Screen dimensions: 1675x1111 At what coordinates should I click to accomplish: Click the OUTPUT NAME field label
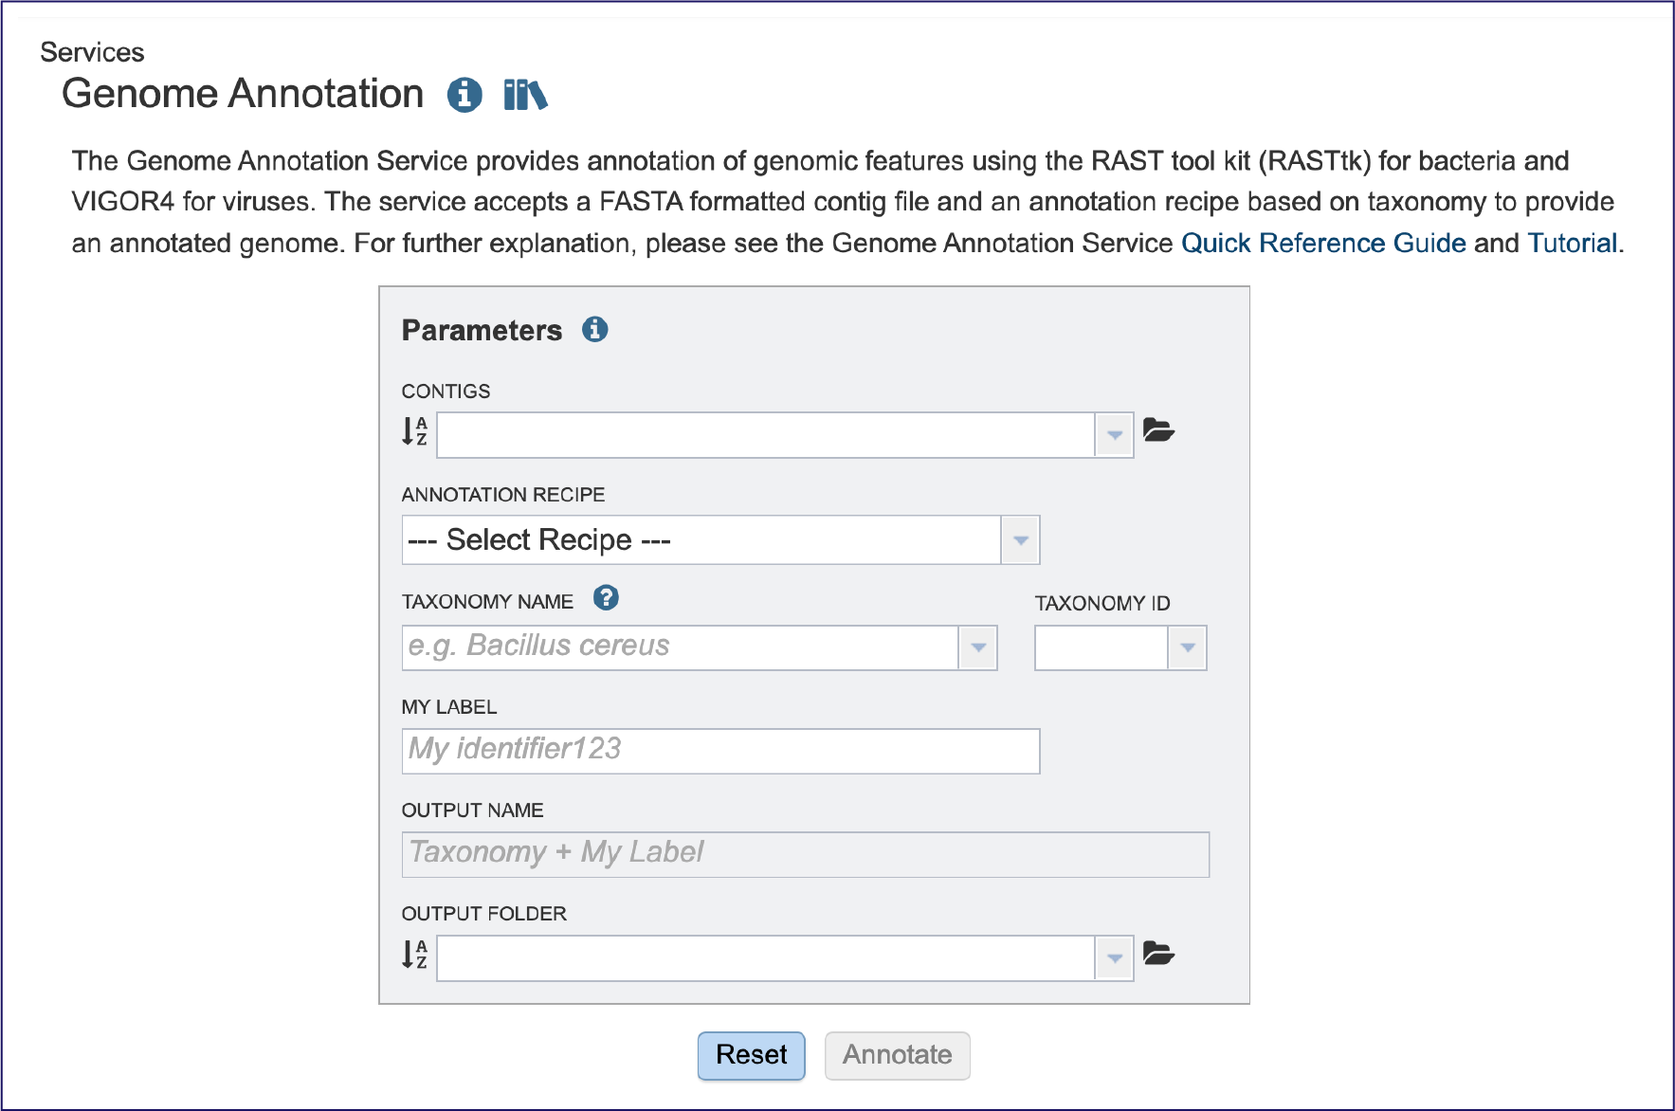point(472,810)
